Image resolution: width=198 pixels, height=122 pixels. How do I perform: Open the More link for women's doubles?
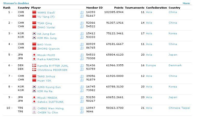click(x=186, y=3)
